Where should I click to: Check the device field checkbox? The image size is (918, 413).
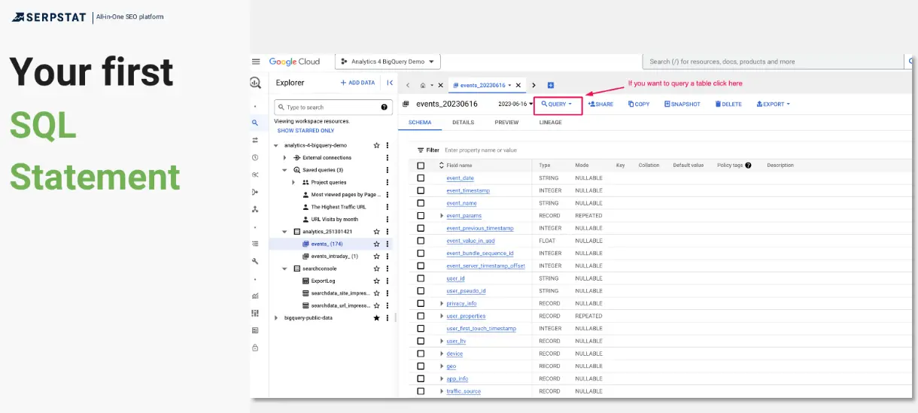click(x=421, y=354)
